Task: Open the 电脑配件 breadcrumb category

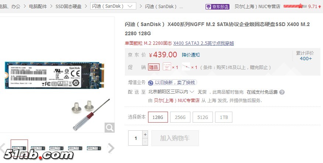Action: click(x=38, y=6)
